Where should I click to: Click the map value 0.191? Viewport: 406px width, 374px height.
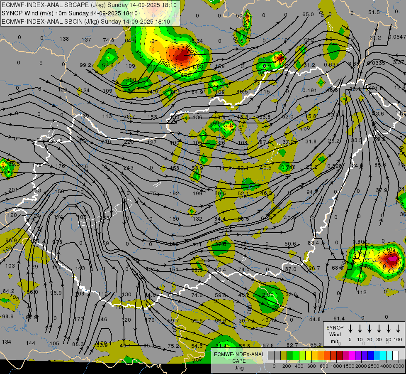pos(310,90)
